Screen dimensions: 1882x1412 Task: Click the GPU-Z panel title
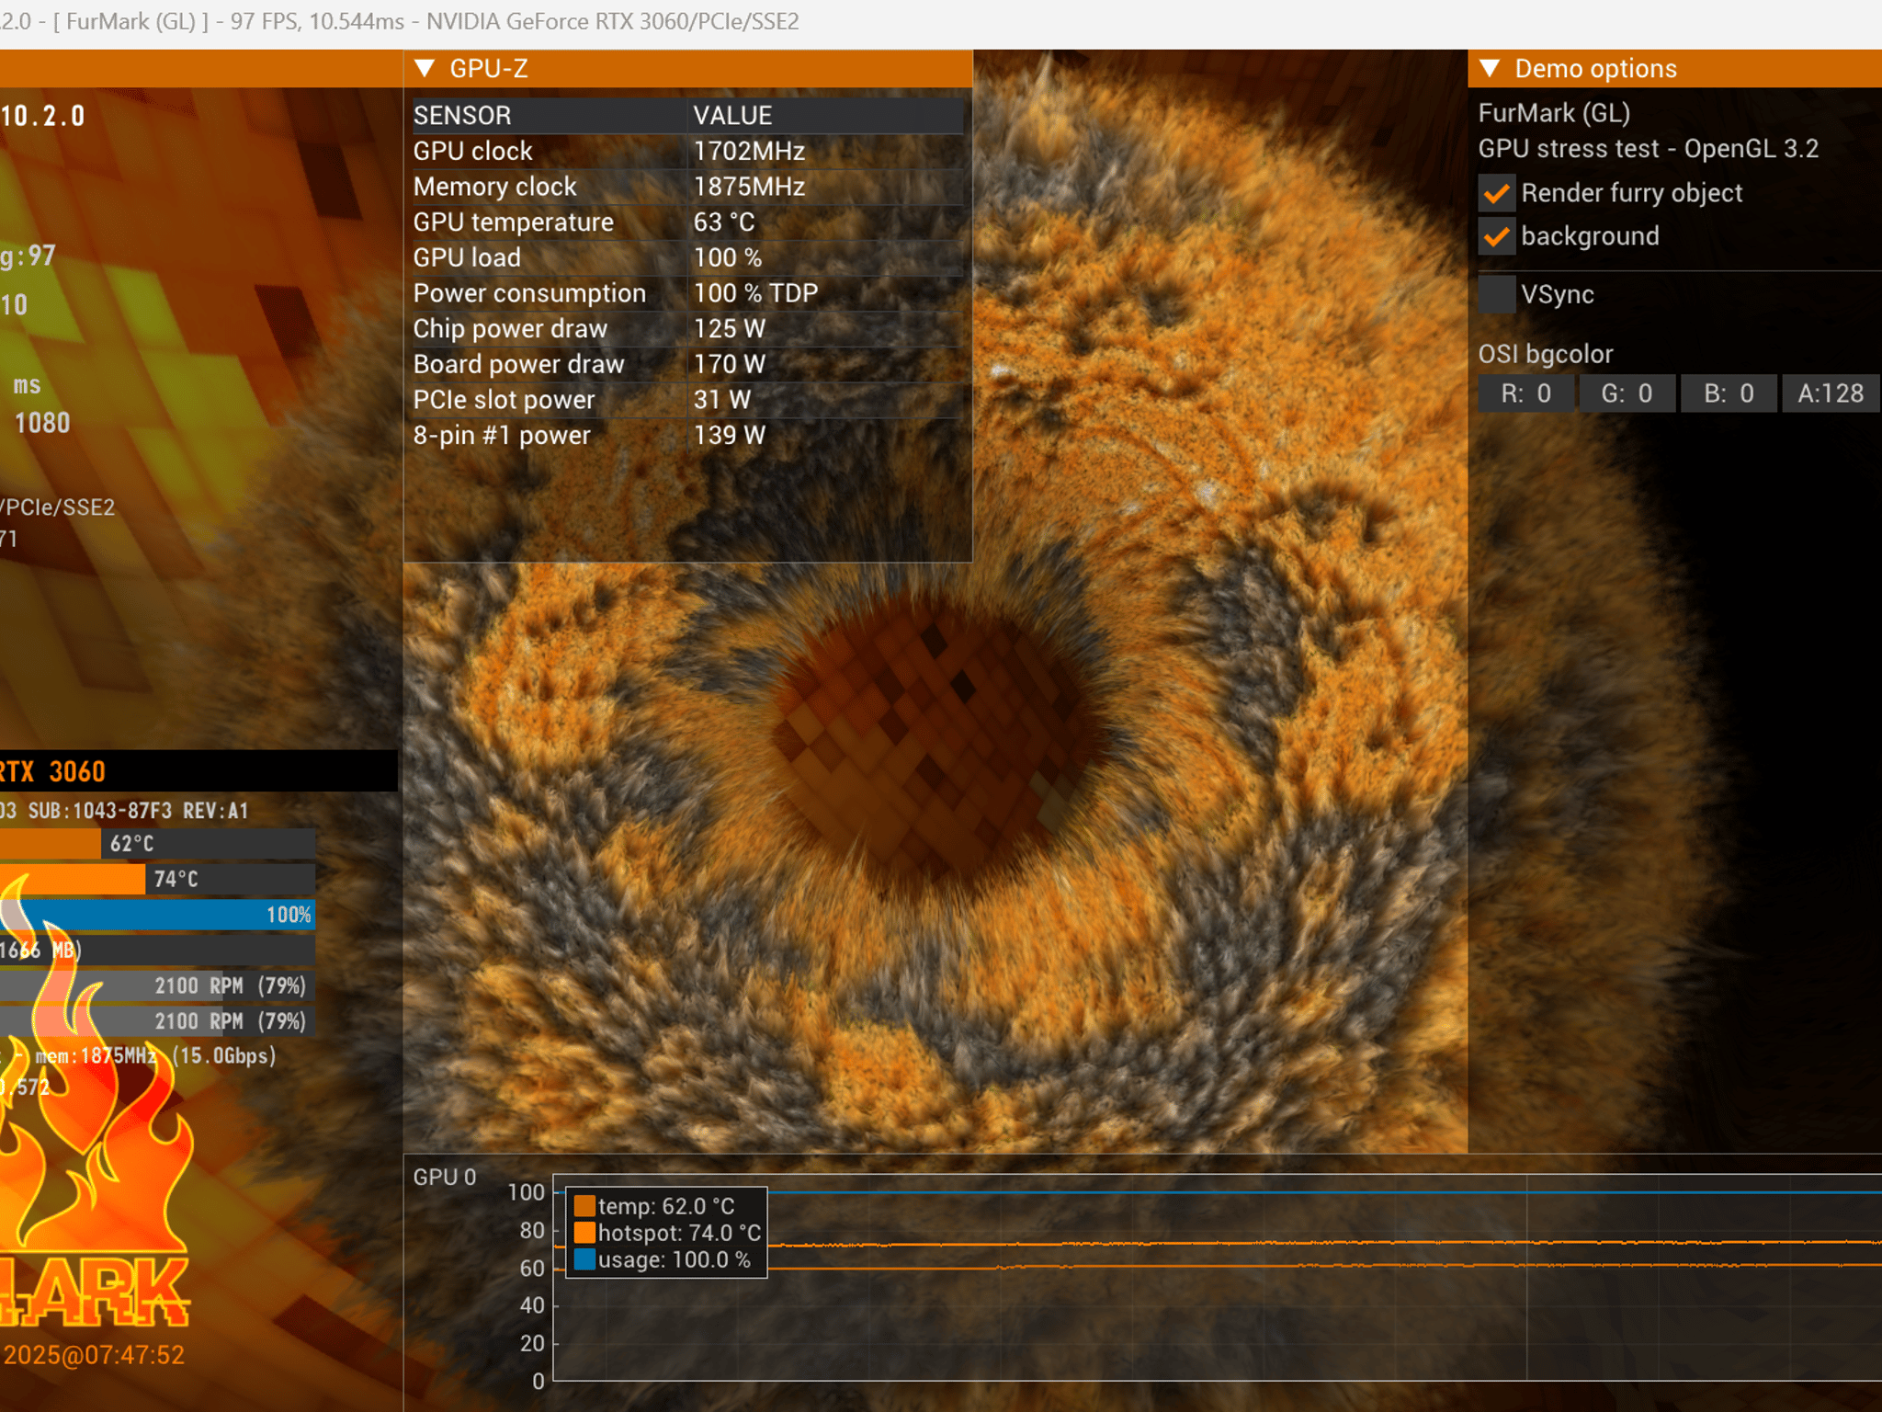point(489,69)
